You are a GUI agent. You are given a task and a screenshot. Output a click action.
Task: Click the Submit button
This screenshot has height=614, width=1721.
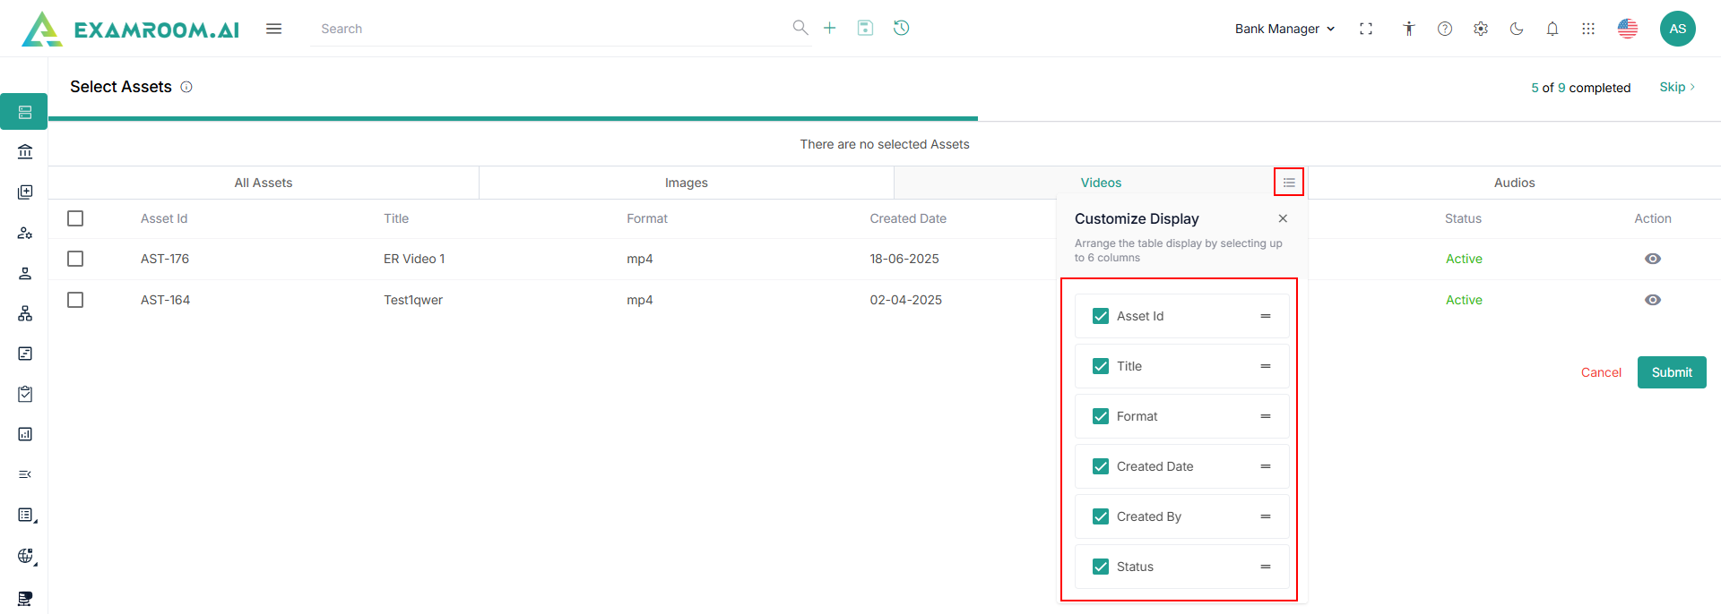1671,372
